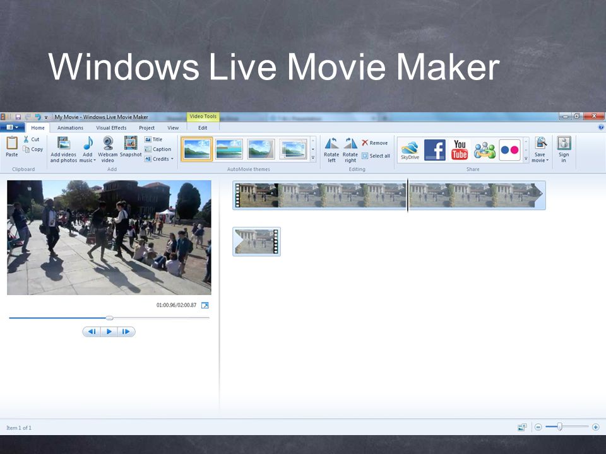
Task: Click the zoom time scale slider handle
Action: (x=559, y=427)
